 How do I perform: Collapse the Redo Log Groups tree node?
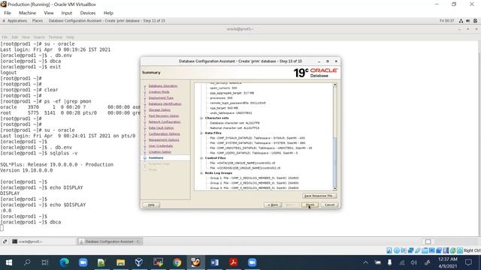click(x=201, y=173)
